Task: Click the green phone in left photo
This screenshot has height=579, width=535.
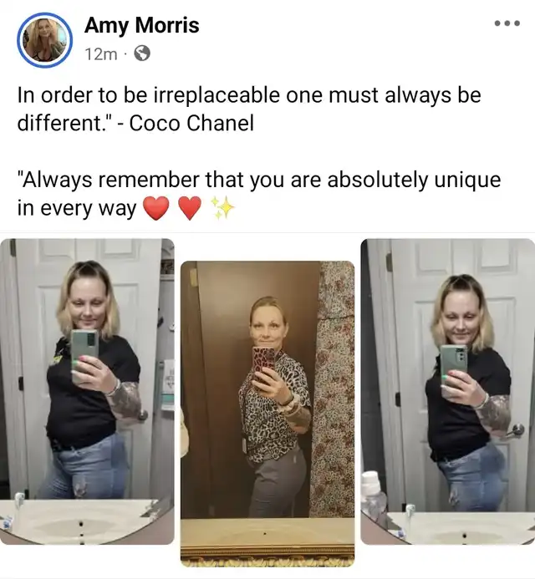Action: coord(85,353)
